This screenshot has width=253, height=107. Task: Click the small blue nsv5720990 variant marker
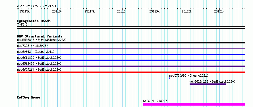click(x=170, y=78)
